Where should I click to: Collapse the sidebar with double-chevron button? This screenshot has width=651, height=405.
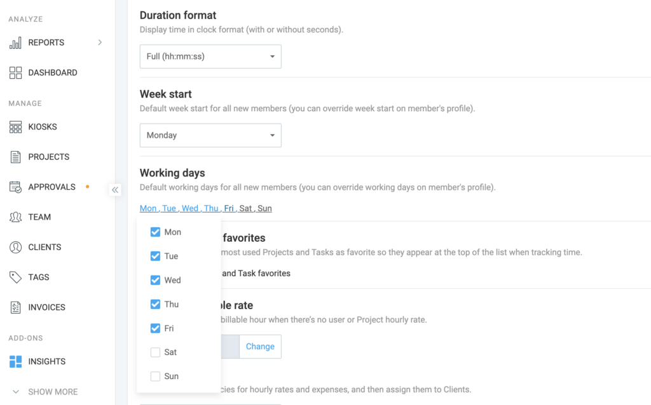coord(115,189)
